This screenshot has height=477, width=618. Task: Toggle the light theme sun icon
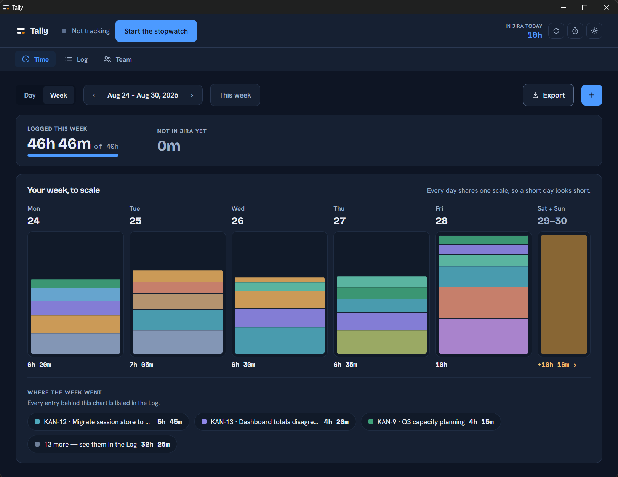594,31
